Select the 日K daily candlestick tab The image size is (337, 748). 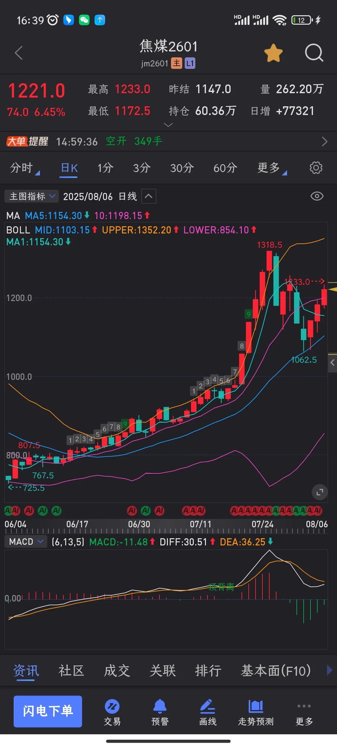(69, 168)
